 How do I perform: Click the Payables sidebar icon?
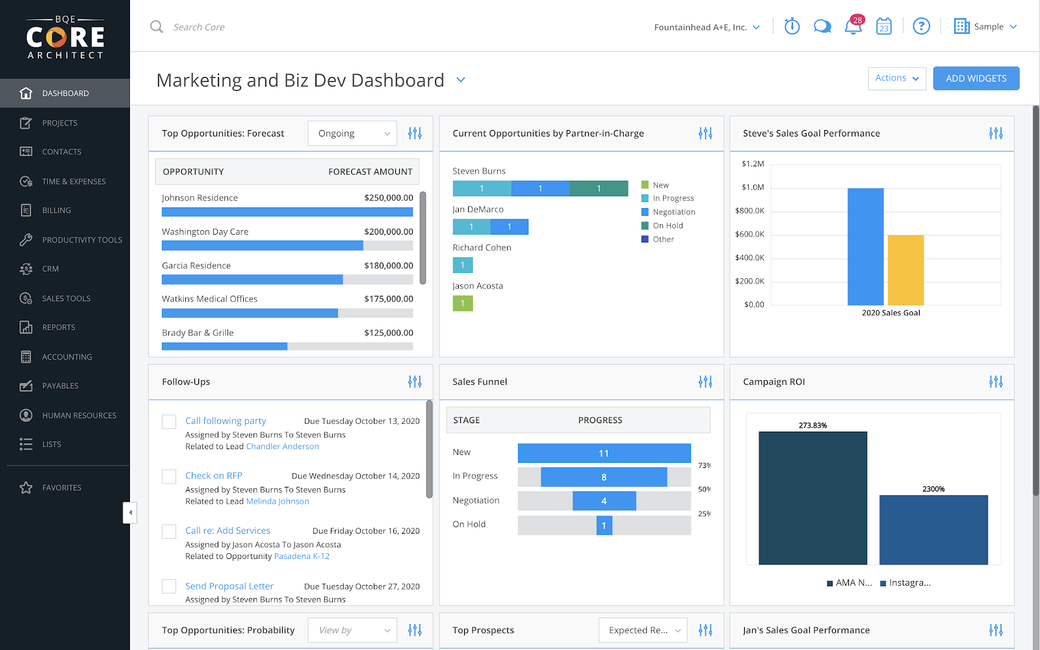[x=26, y=385]
